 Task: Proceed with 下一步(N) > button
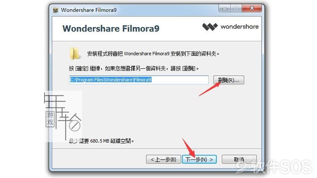tap(200, 159)
